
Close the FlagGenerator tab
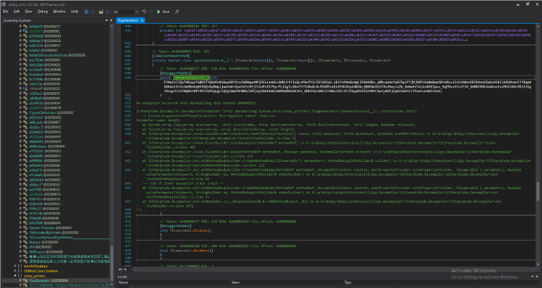click(142, 20)
